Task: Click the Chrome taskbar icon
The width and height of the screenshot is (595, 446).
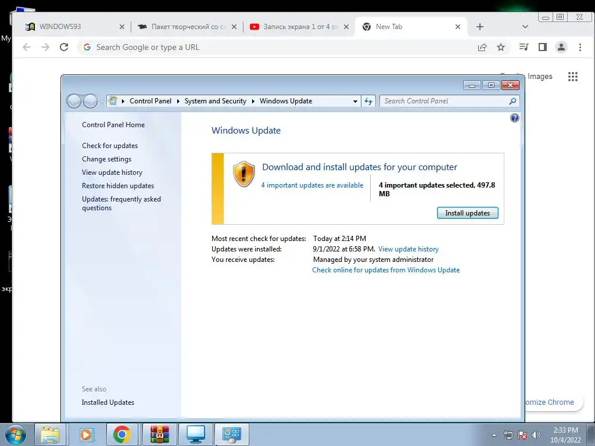Action: coord(121,434)
